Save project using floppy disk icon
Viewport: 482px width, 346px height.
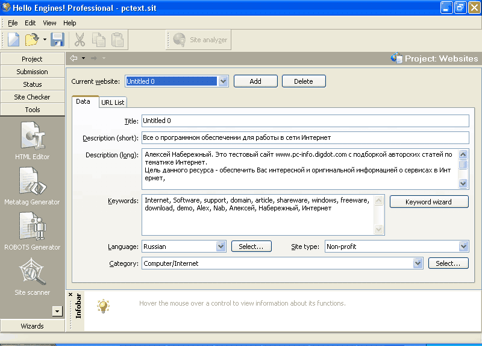point(57,40)
